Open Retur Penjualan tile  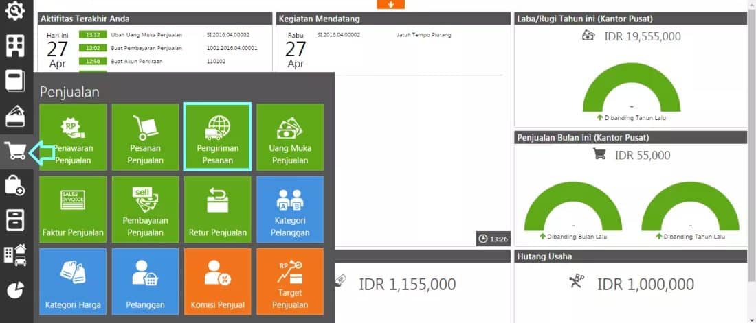coord(217,209)
